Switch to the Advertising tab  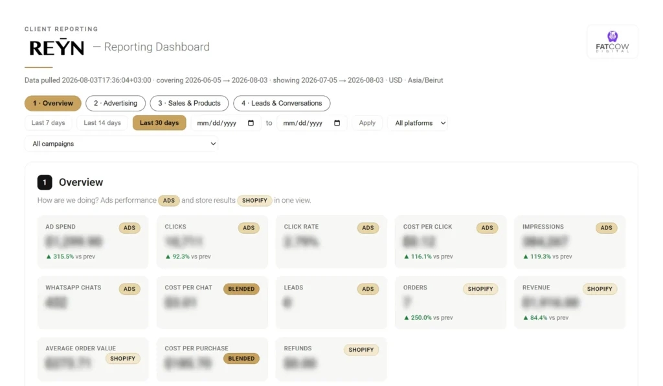tap(115, 103)
